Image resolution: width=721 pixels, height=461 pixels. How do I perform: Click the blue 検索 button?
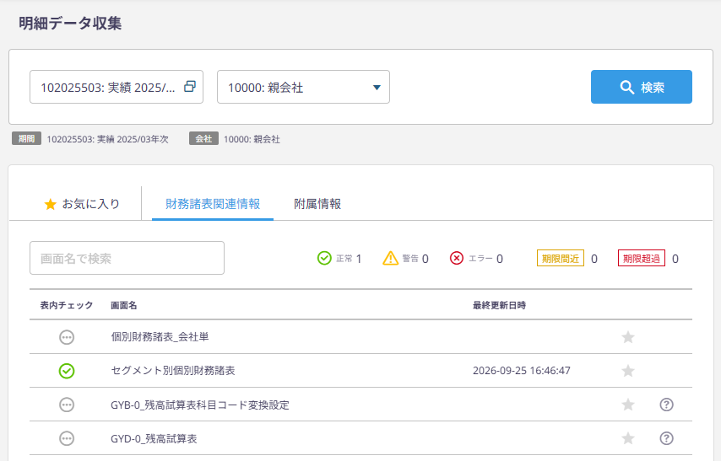[642, 87]
